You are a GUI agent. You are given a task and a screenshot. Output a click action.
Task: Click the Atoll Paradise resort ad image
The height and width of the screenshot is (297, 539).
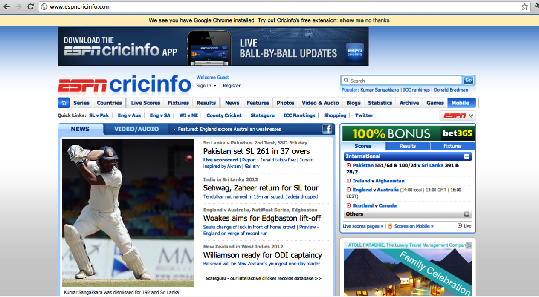tap(408, 272)
